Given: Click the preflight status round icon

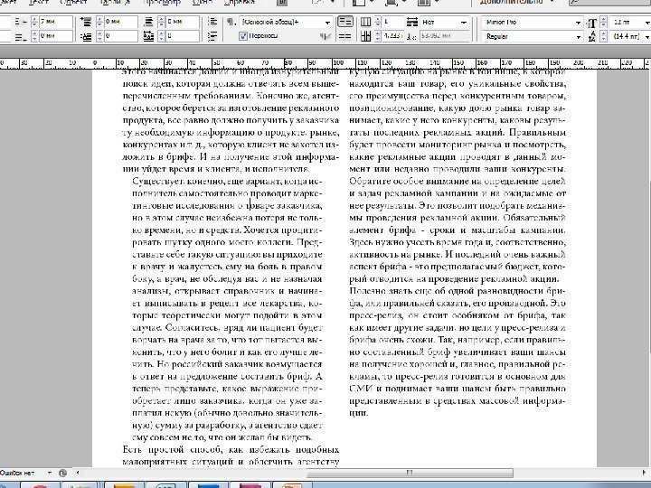Looking at the screenshot, I should click(x=62, y=473).
